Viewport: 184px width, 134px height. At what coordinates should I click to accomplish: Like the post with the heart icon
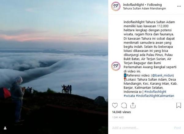click(115, 105)
